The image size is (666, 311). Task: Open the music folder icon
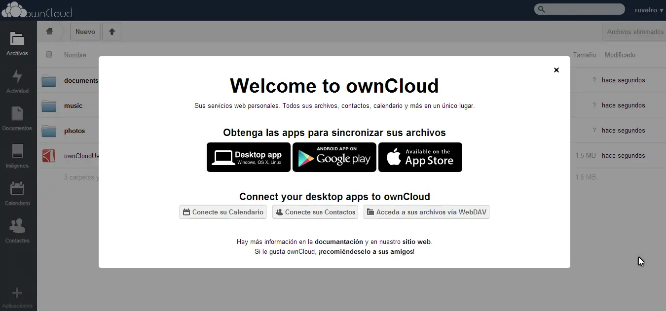pyautogui.click(x=49, y=105)
